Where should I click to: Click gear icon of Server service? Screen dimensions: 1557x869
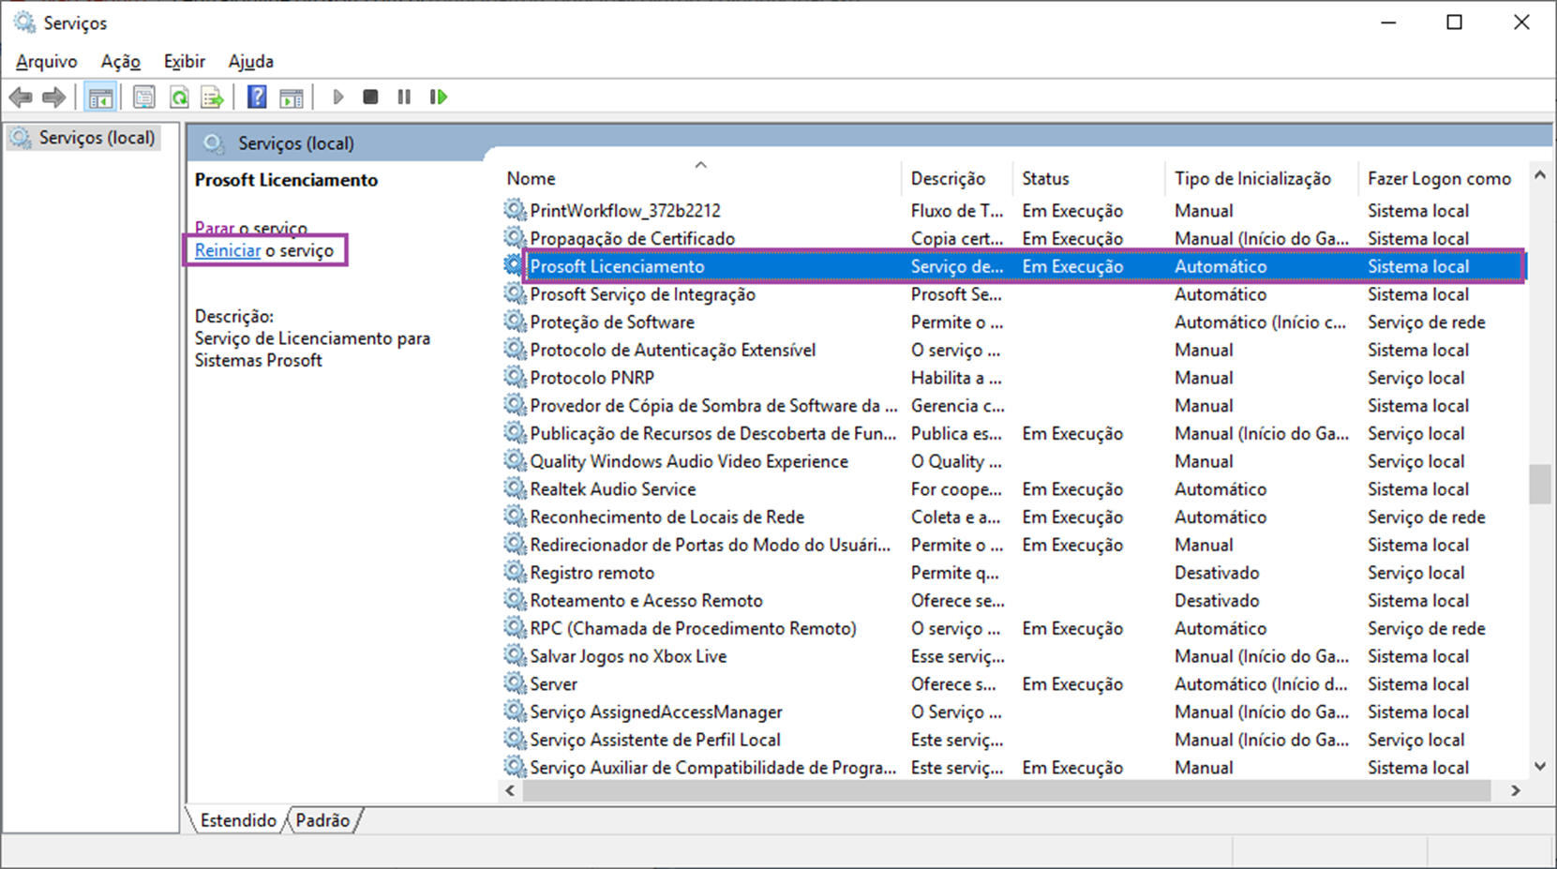click(x=515, y=683)
